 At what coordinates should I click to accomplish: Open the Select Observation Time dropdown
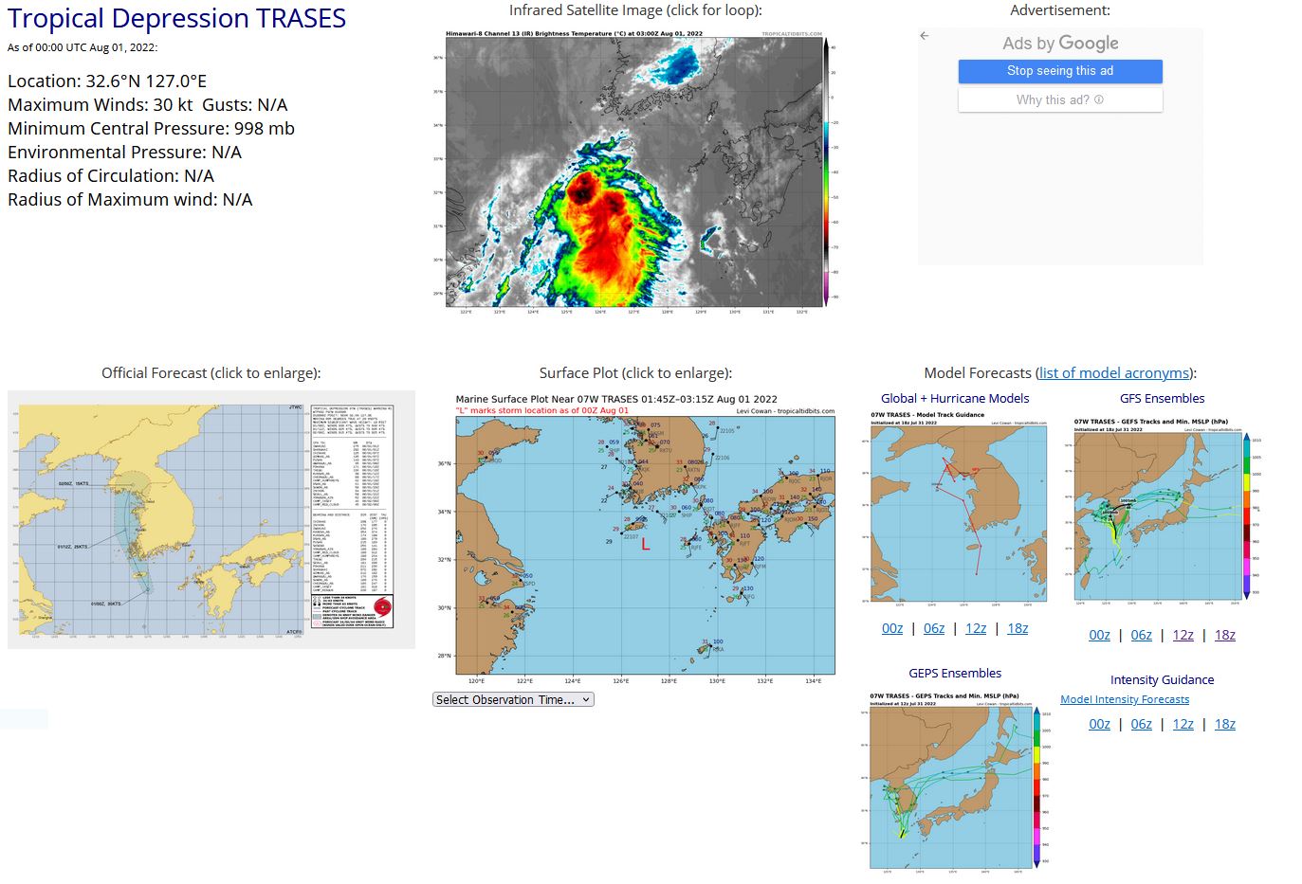pyautogui.click(x=513, y=699)
